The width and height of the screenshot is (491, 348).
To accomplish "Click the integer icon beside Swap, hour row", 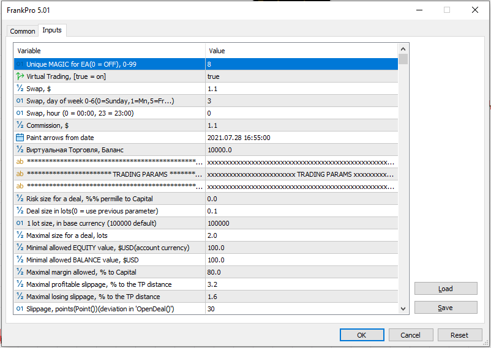I will click(x=20, y=113).
